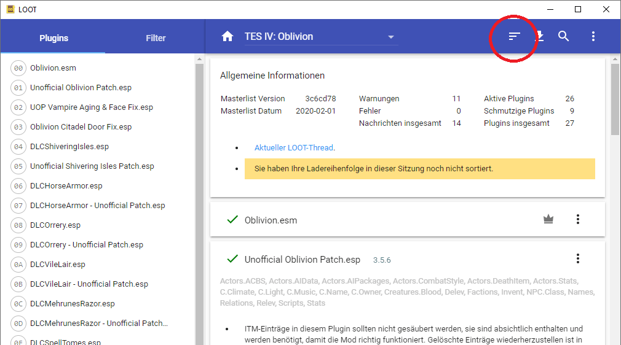621x345 pixels.
Task: Expand the TES IV: Oblivion game dropdown
Action: (390, 37)
